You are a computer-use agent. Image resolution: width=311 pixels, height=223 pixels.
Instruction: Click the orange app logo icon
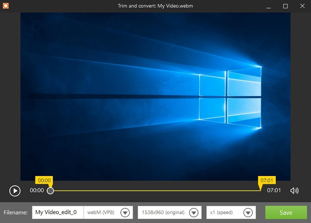[5, 6]
